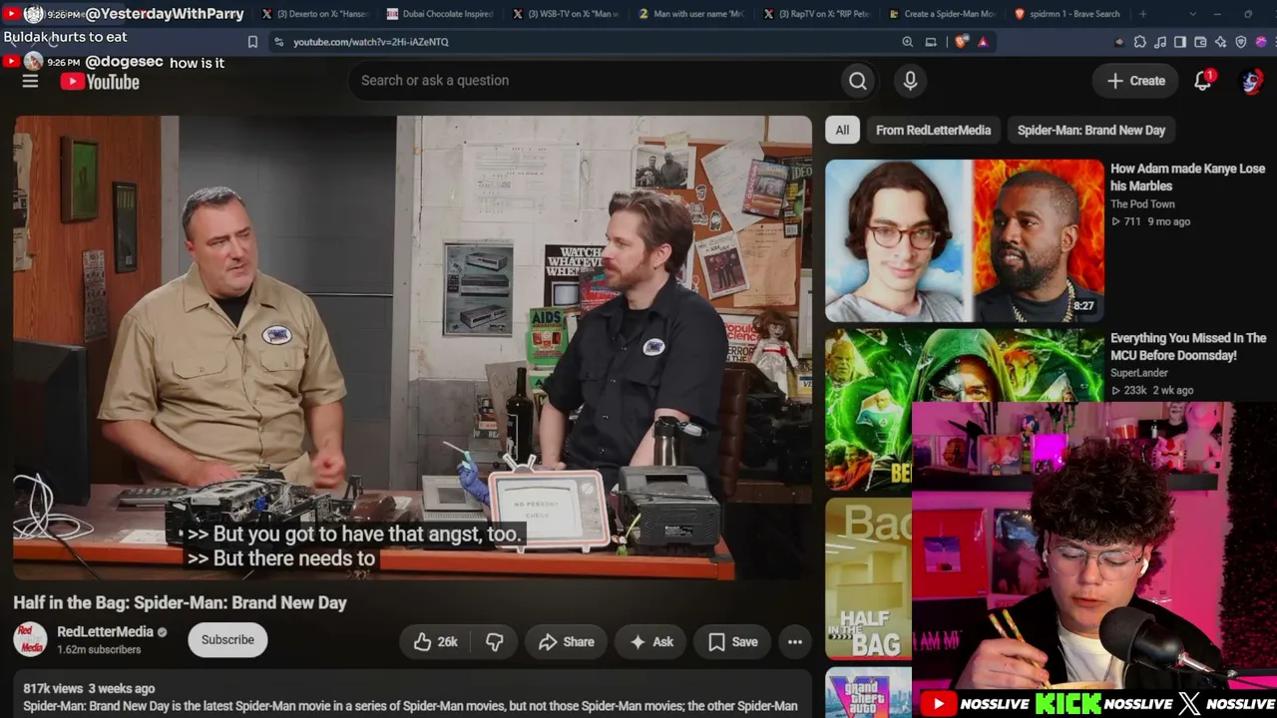Open the RedLetterMedia channel name link
Image resolution: width=1277 pixels, height=718 pixels.
(x=105, y=631)
